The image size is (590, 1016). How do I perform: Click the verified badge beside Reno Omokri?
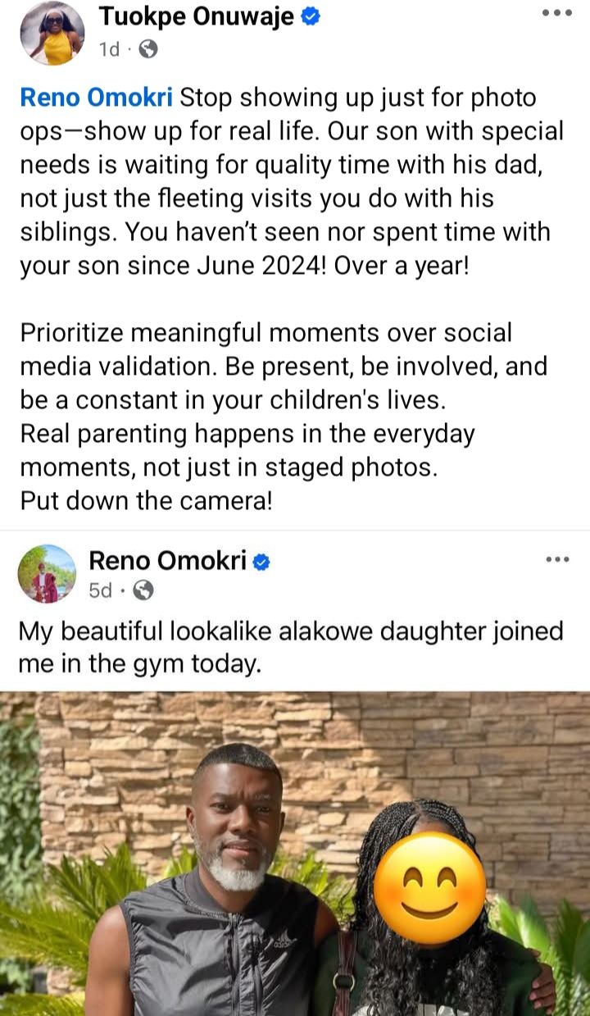pos(261,562)
